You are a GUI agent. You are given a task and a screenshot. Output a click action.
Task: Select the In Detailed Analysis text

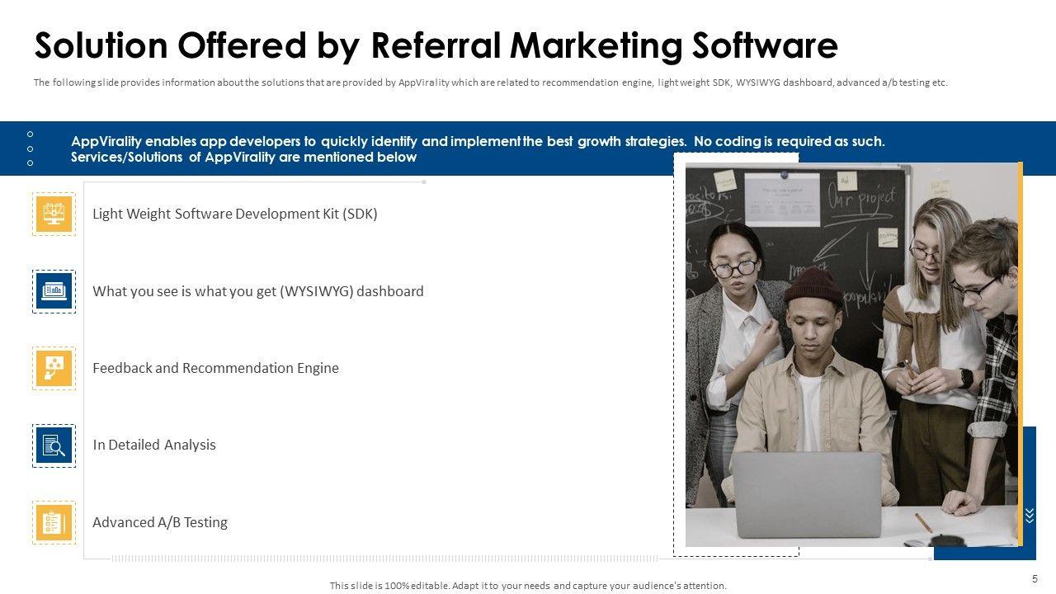point(154,445)
